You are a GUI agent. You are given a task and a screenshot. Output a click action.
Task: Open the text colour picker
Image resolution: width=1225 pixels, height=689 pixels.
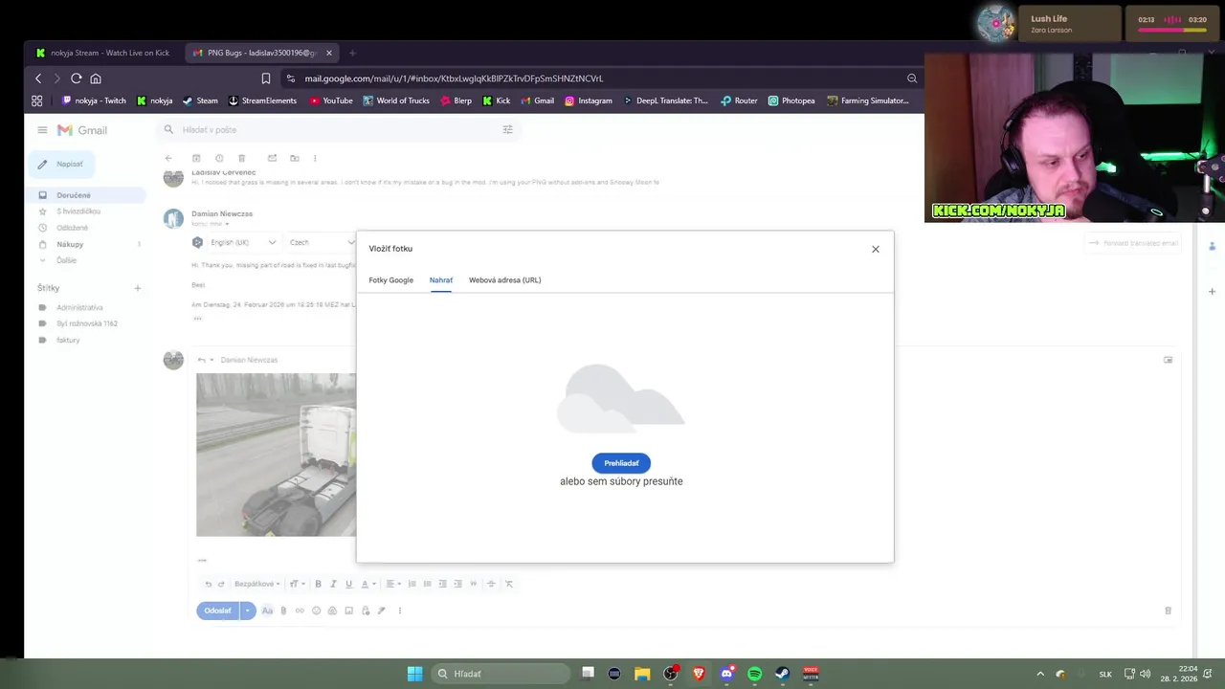(367, 584)
